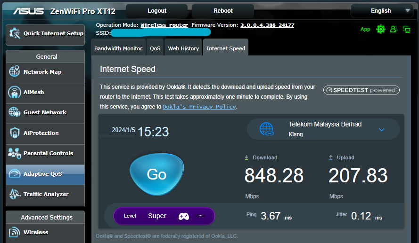Image resolution: width=419 pixels, height=243 pixels.
Task: Click the Level Super purple button
Action: 164,216
